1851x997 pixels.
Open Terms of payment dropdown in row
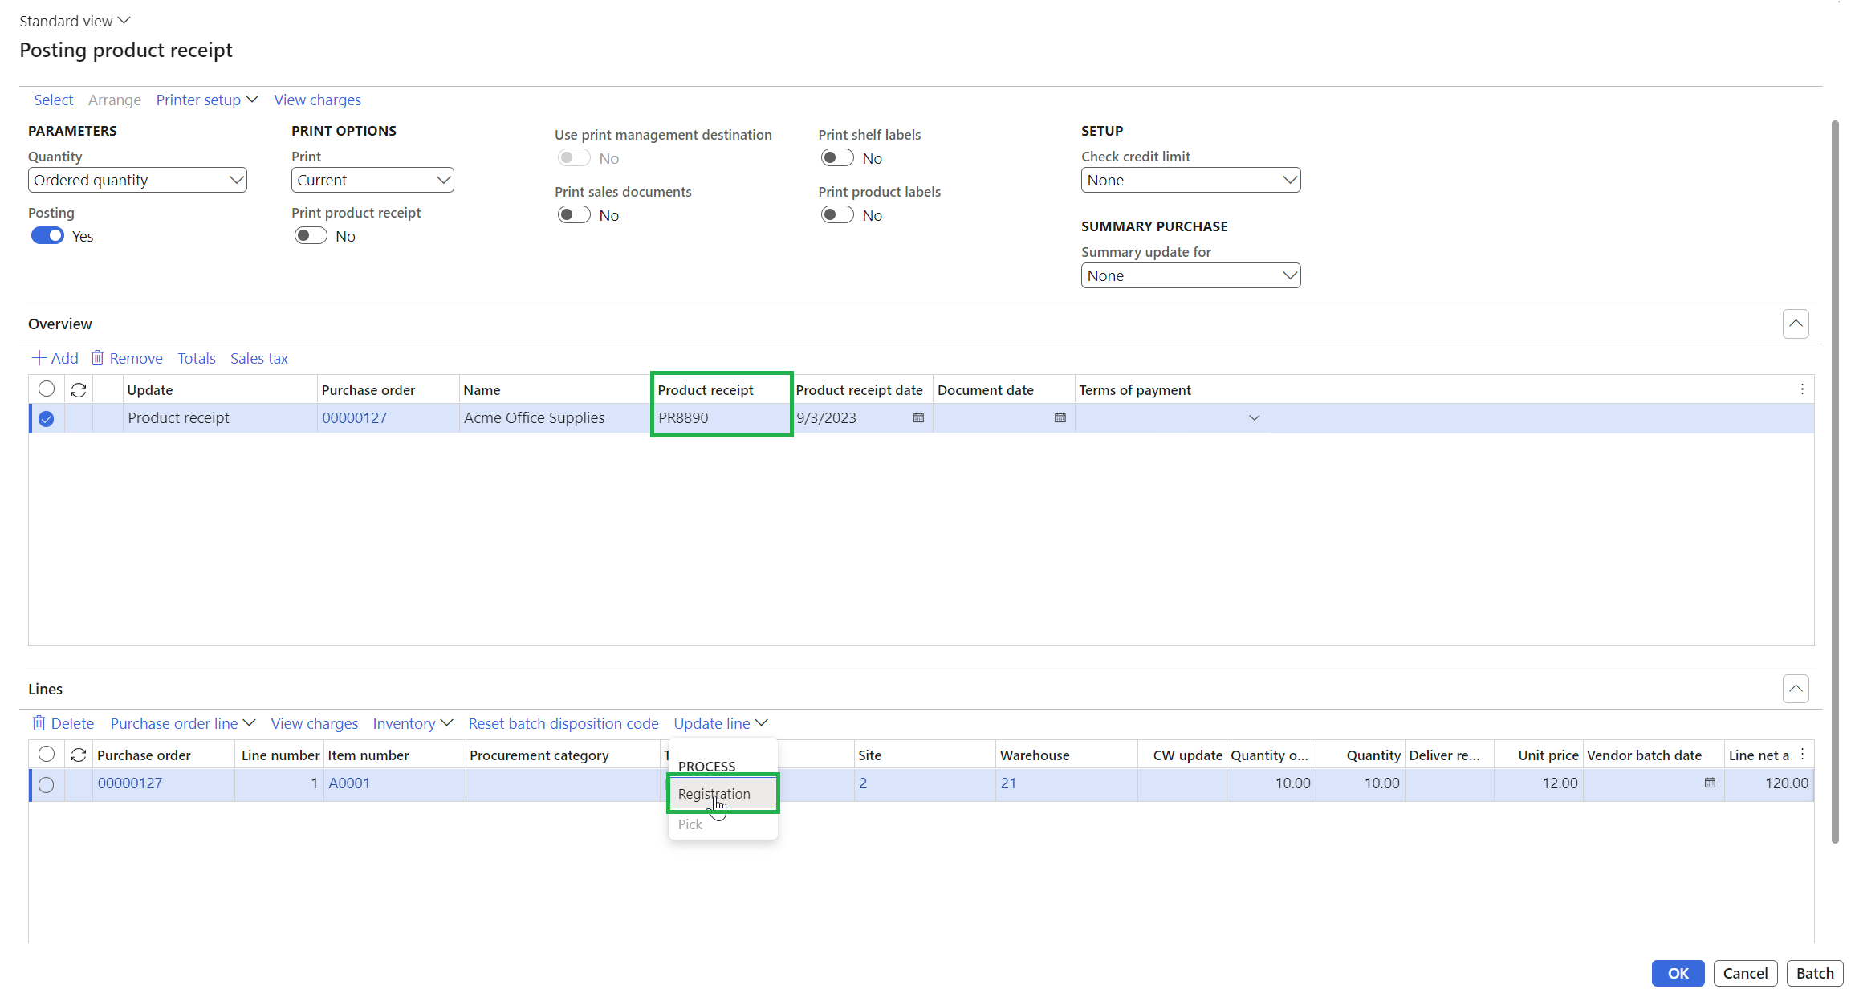pos(1254,418)
